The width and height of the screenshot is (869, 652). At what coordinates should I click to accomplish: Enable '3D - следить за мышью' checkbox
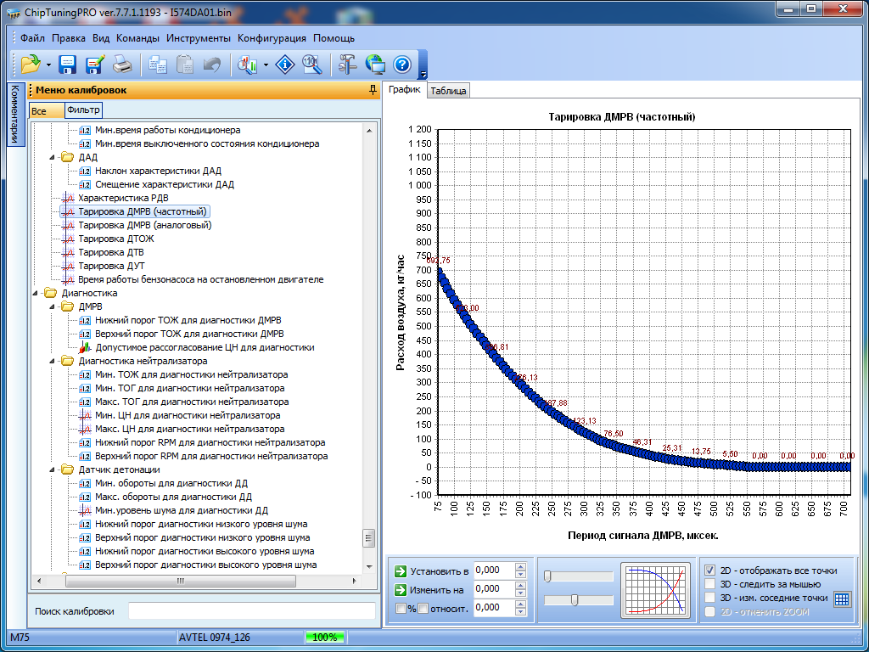pyautogui.click(x=710, y=584)
